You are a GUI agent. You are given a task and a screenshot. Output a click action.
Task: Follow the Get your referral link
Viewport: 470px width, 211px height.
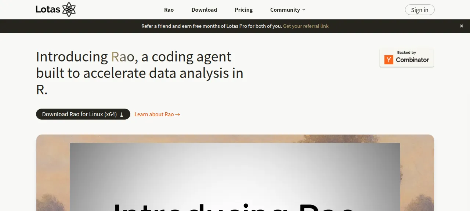click(306, 26)
